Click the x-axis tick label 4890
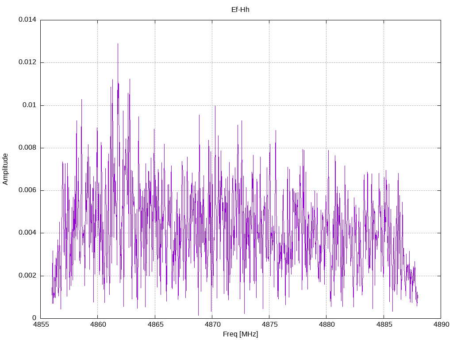Image resolution: width=453 pixels, height=340 pixels. pyautogui.click(x=441, y=325)
